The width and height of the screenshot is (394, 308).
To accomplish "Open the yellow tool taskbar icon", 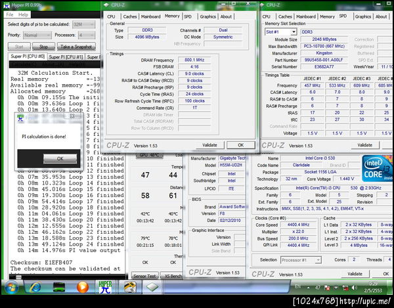I will (130, 287).
